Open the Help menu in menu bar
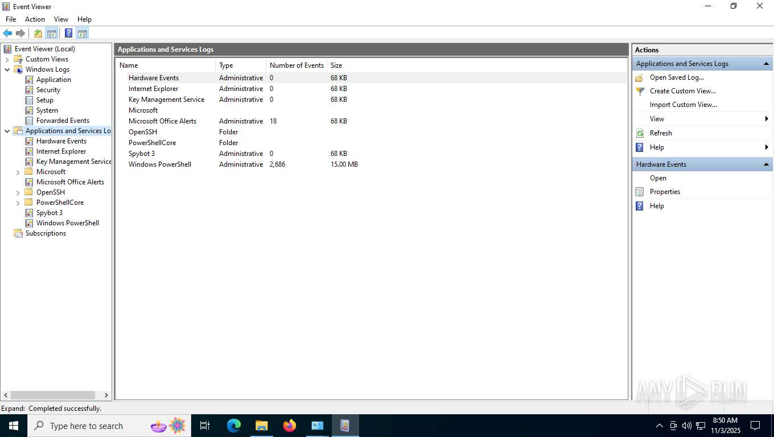 [84, 19]
